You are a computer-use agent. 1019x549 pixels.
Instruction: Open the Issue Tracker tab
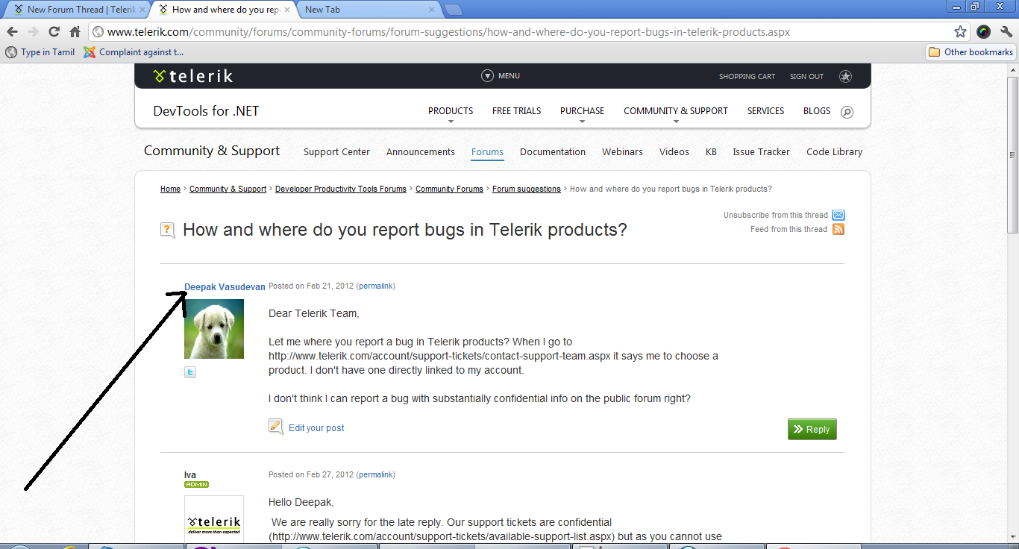click(761, 151)
